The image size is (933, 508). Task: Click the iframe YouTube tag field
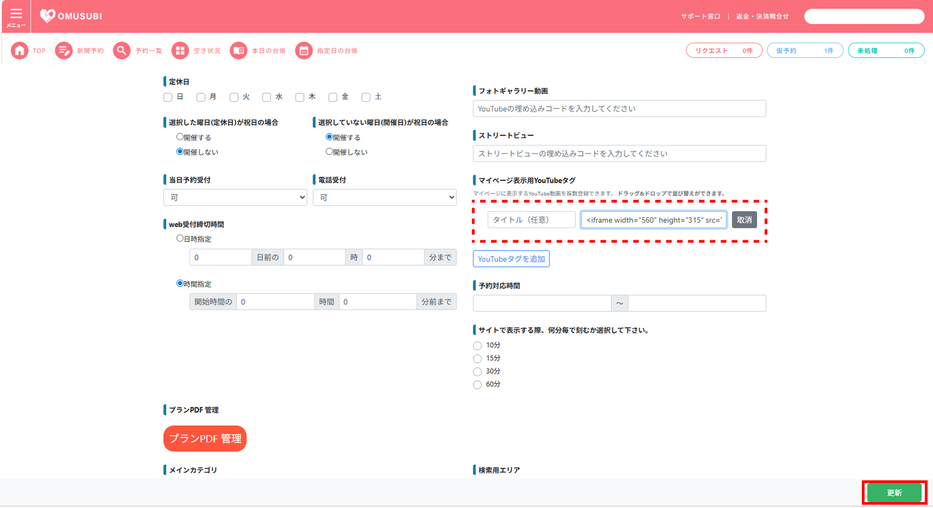[654, 220]
